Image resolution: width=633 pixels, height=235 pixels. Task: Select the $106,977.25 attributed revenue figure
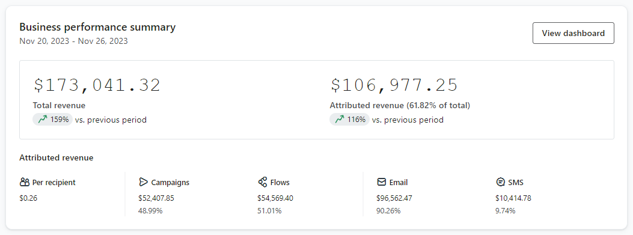pyautogui.click(x=394, y=85)
